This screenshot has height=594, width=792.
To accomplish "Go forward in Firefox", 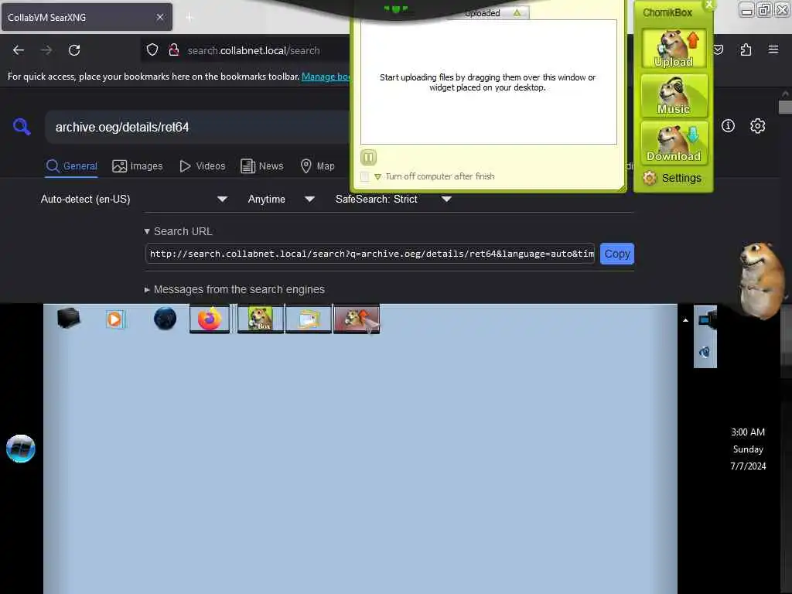I will (46, 50).
